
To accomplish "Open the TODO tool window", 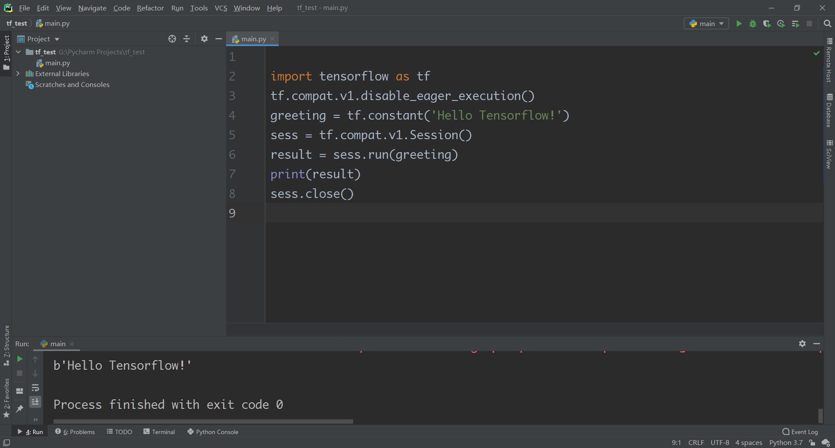I will 120,432.
